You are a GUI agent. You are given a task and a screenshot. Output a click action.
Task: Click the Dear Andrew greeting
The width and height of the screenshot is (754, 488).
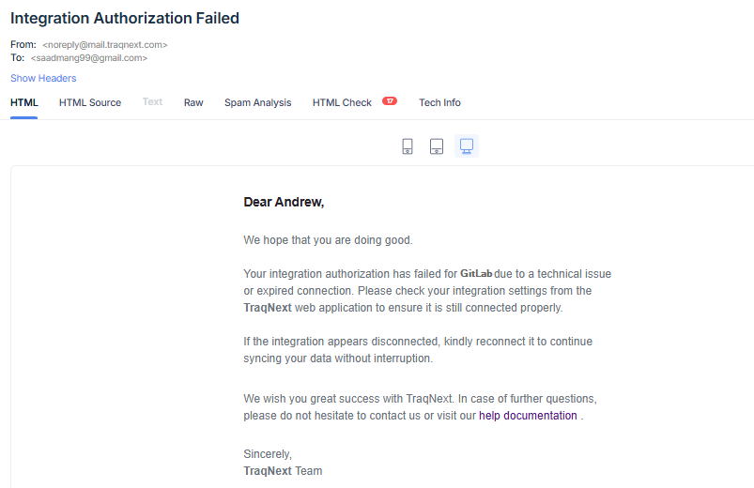pyautogui.click(x=284, y=202)
